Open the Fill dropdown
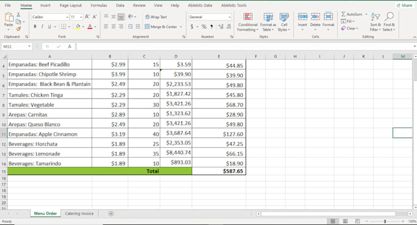417x225 pixels. (348, 21)
